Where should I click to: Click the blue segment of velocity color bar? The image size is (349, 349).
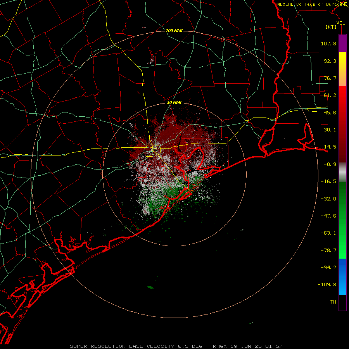coord(342,276)
